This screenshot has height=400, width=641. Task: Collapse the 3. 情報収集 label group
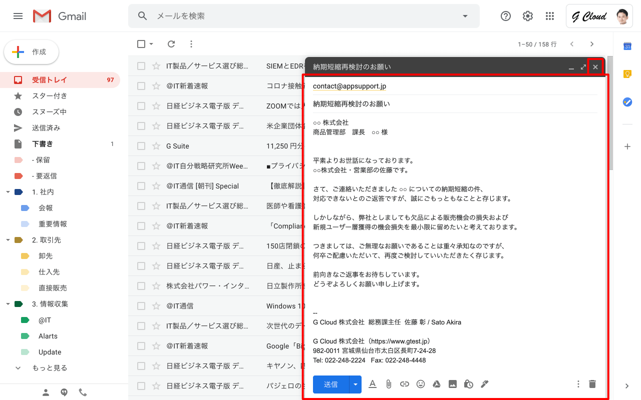pos(8,304)
